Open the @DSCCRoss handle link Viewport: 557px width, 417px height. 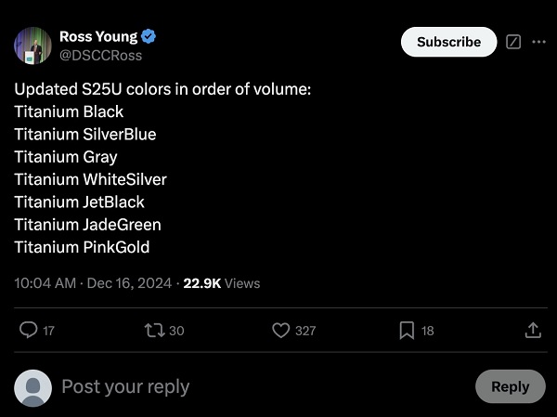pos(100,56)
